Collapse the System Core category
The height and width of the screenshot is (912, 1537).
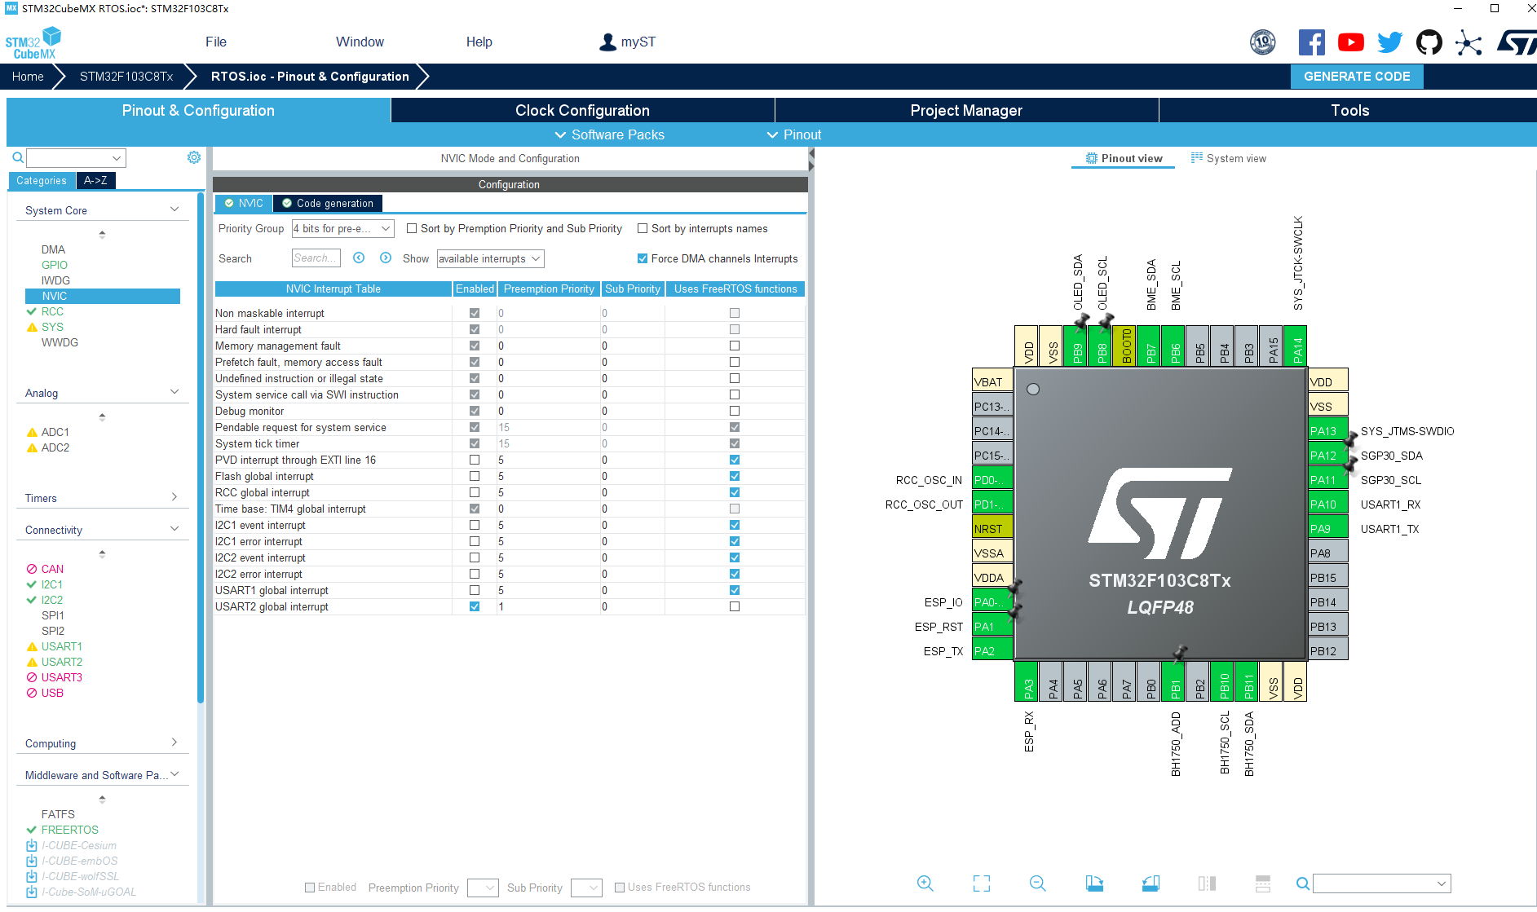click(174, 209)
